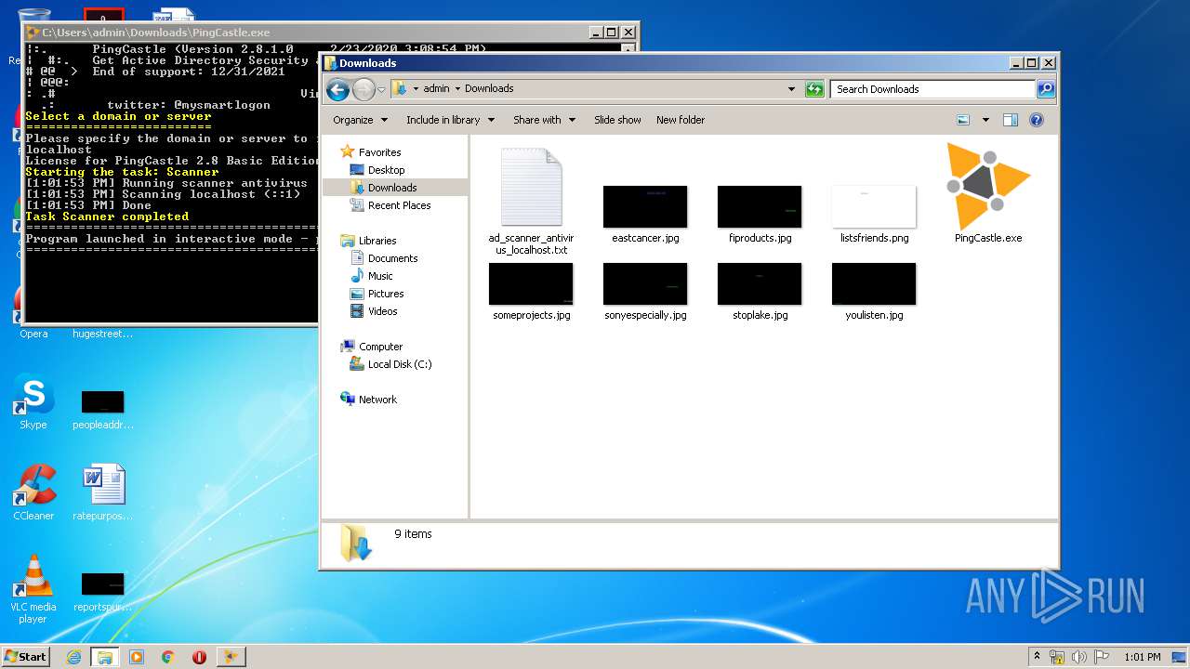Viewport: 1190px width, 669px height.
Task: Show hidden system tray icons
Action: tap(1038, 657)
